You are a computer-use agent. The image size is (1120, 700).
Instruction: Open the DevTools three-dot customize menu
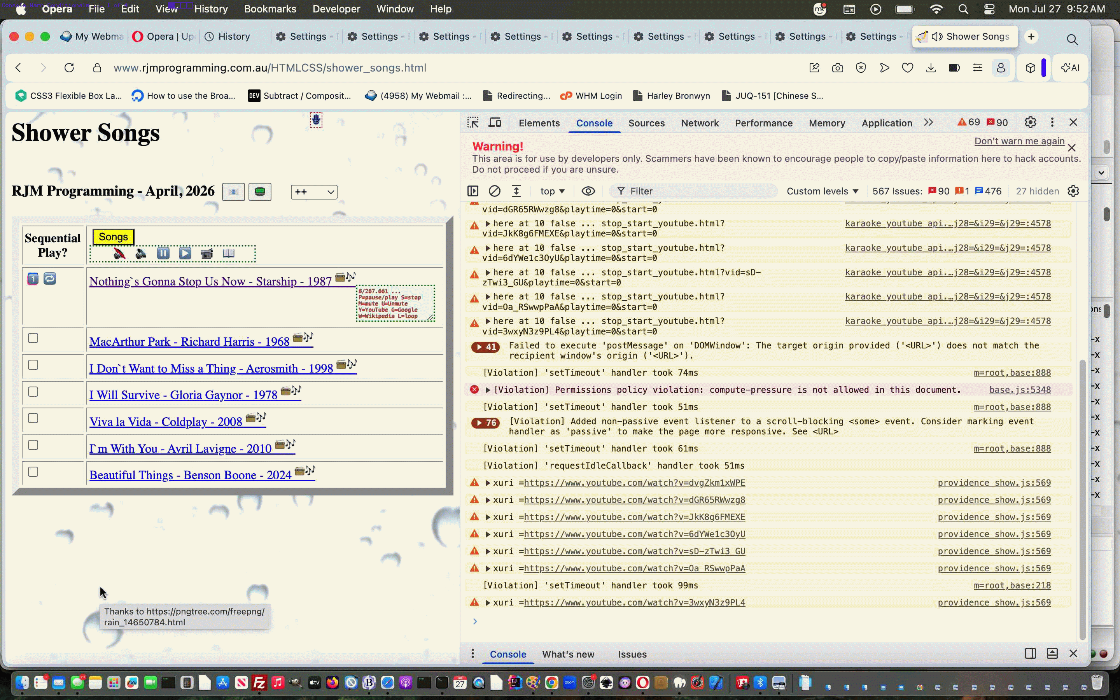[x=1052, y=122]
